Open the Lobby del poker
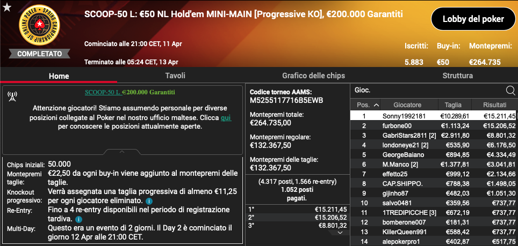Image resolution: width=518 pixels, height=246 pixels. pos(473,19)
